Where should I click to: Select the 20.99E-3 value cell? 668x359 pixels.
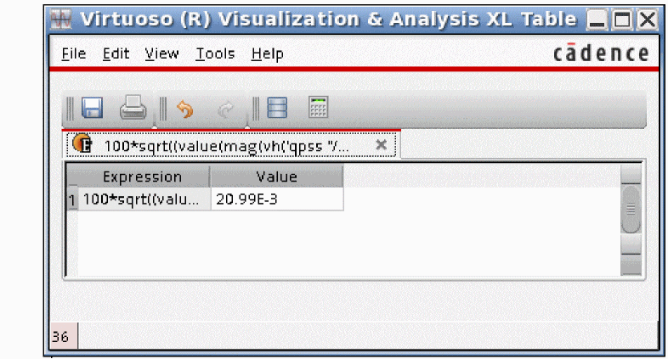coord(277,199)
